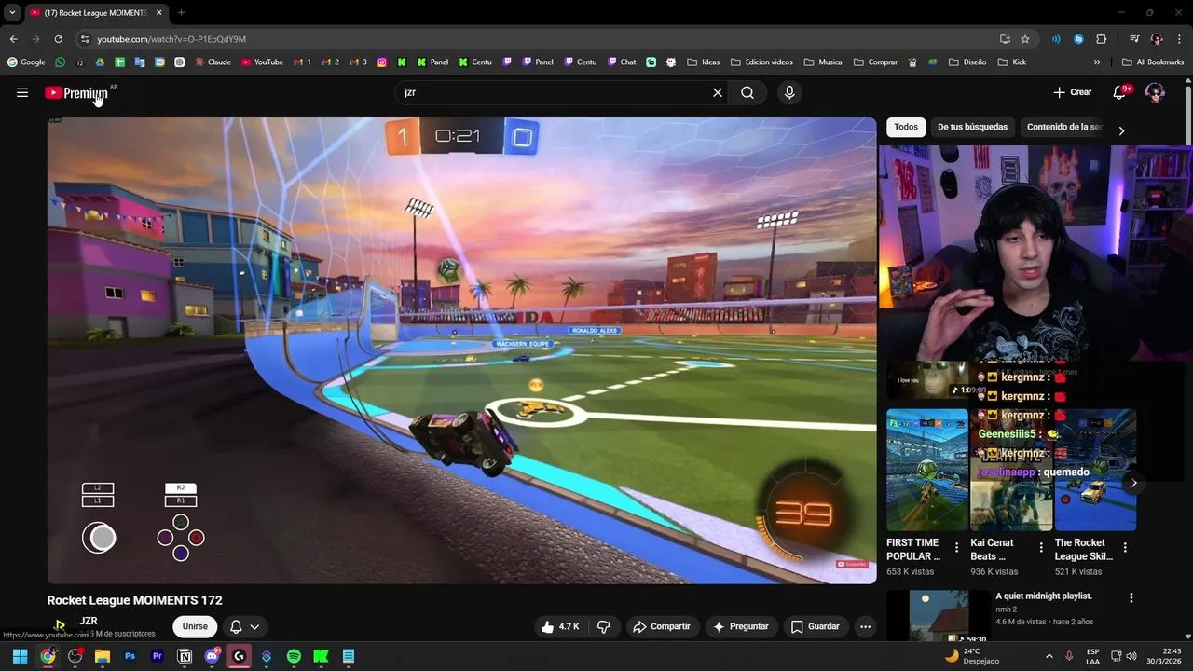Expand the notification bell dropdown for JZR

point(244,626)
